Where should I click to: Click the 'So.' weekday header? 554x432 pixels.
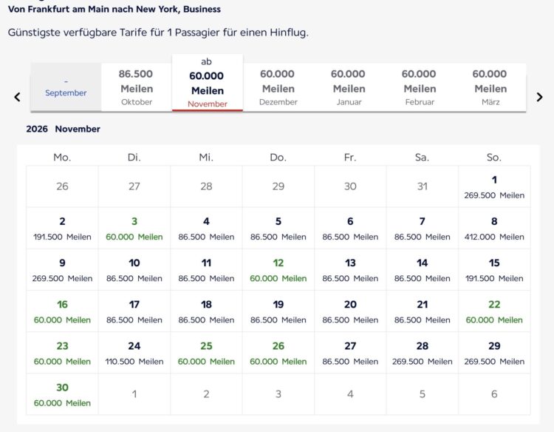point(494,157)
